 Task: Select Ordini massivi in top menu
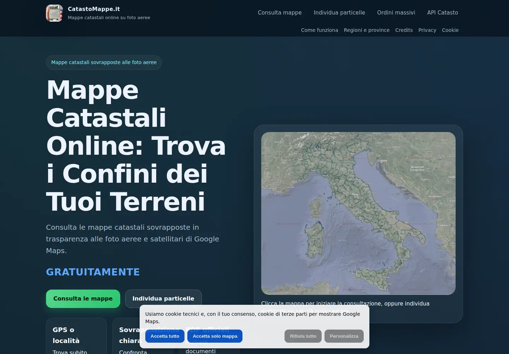pos(396,12)
